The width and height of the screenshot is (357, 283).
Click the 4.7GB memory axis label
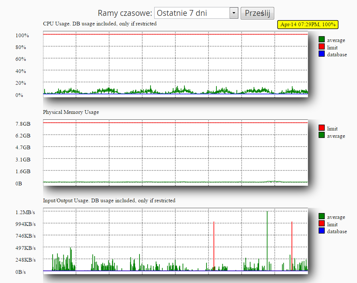23,148
